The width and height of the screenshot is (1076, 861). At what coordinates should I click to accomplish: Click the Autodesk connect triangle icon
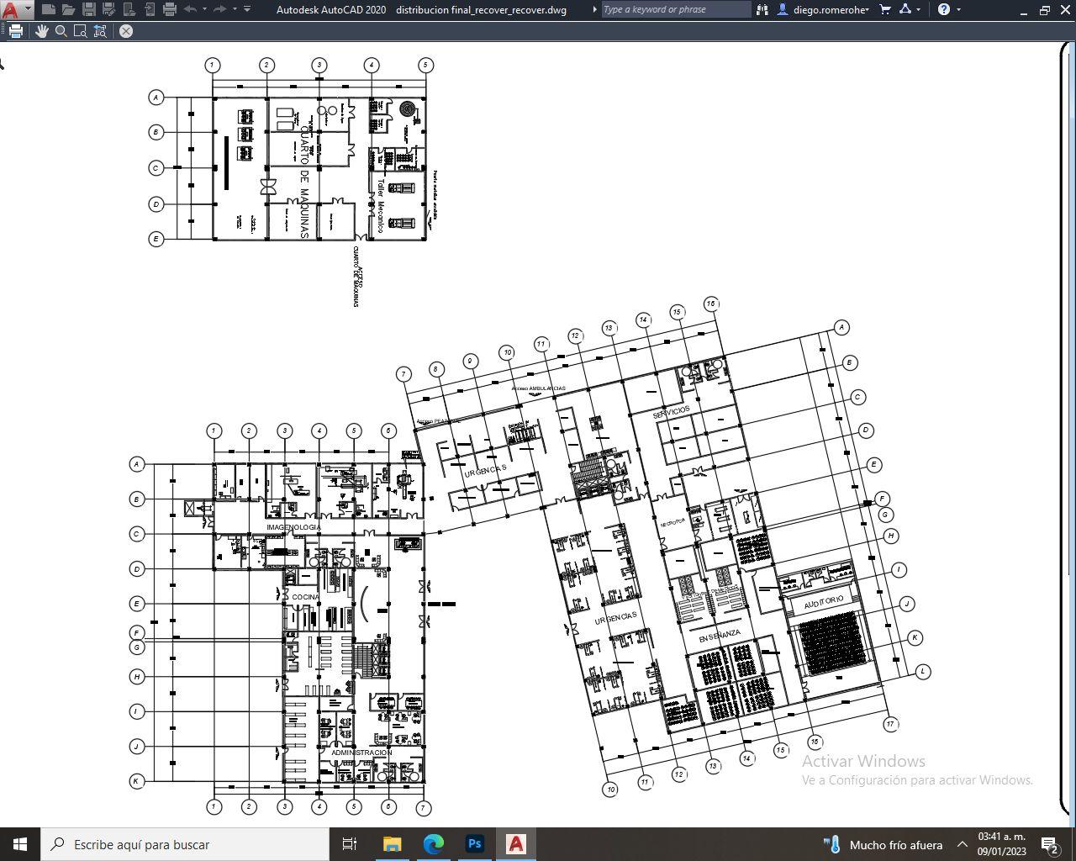point(905,10)
